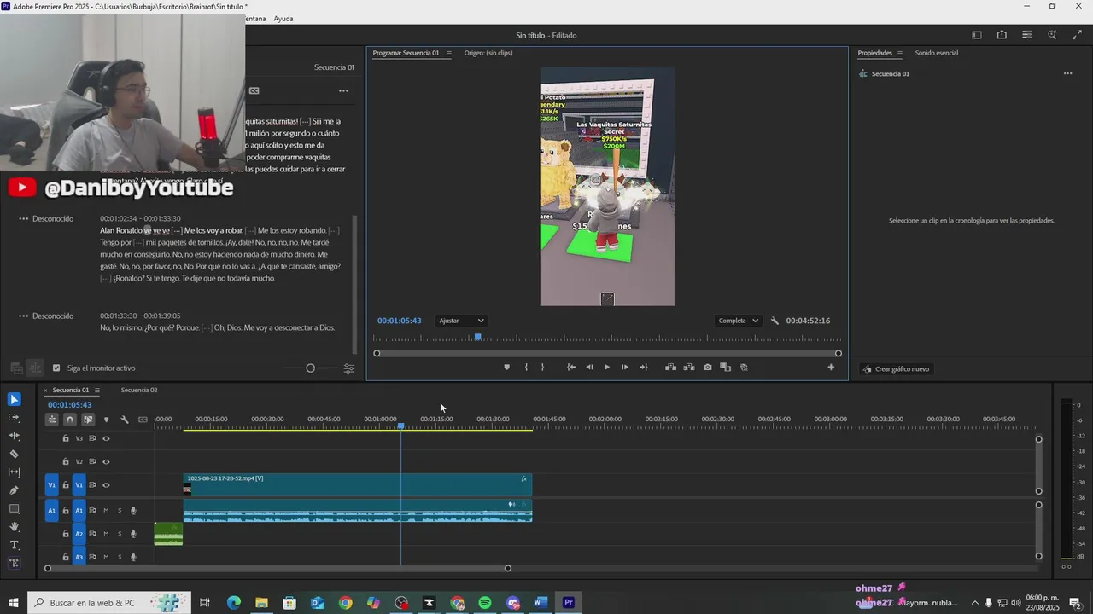Open first Desconocido speaker options
This screenshot has height=614, width=1093.
pos(23,219)
